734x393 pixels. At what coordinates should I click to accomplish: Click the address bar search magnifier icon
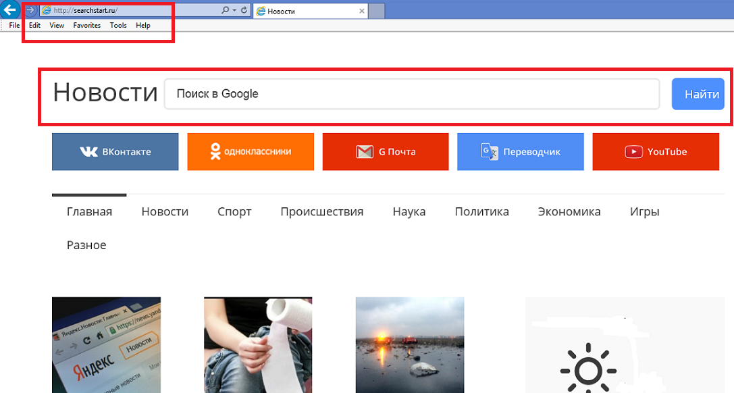click(225, 11)
